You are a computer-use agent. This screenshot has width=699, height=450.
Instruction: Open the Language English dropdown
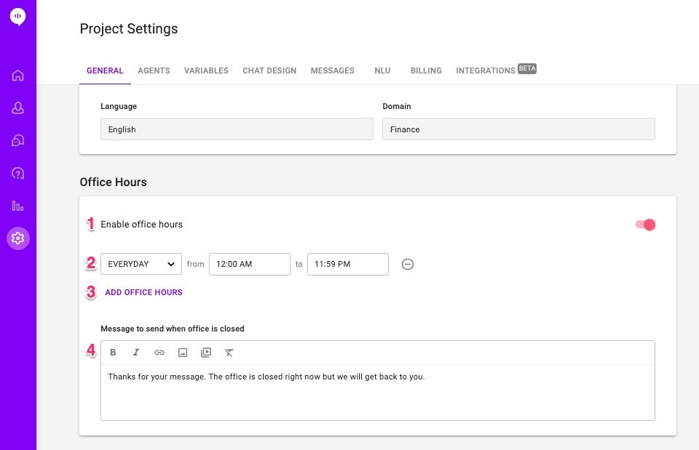coord(237,129)
